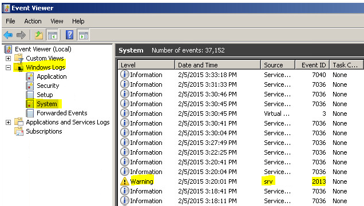Click Event ID 7040 cell
364x206 pixels.
point(319,75)
